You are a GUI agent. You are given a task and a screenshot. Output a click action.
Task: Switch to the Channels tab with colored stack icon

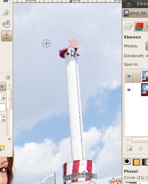[140, 26]
